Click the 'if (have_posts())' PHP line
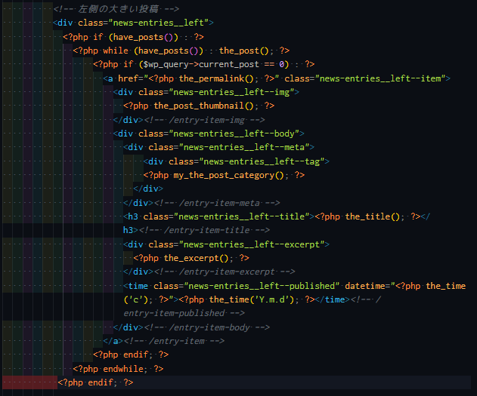The width and height of the screenshot is (477, 396). coord(133,37)
